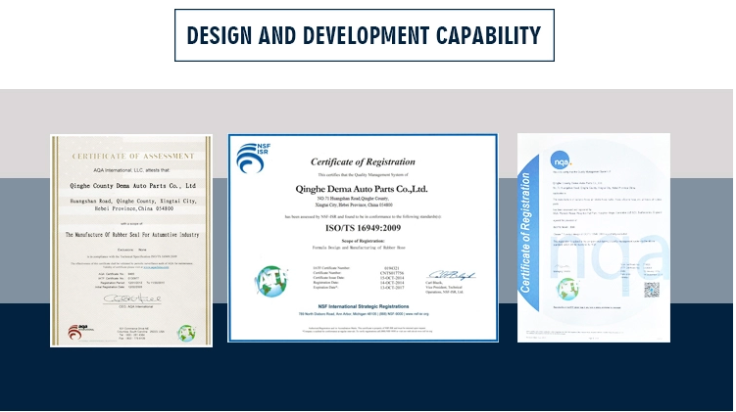Click the Design and Development Capability heading
This screenshot has width=736, height=412.
[x=364, y=36]
